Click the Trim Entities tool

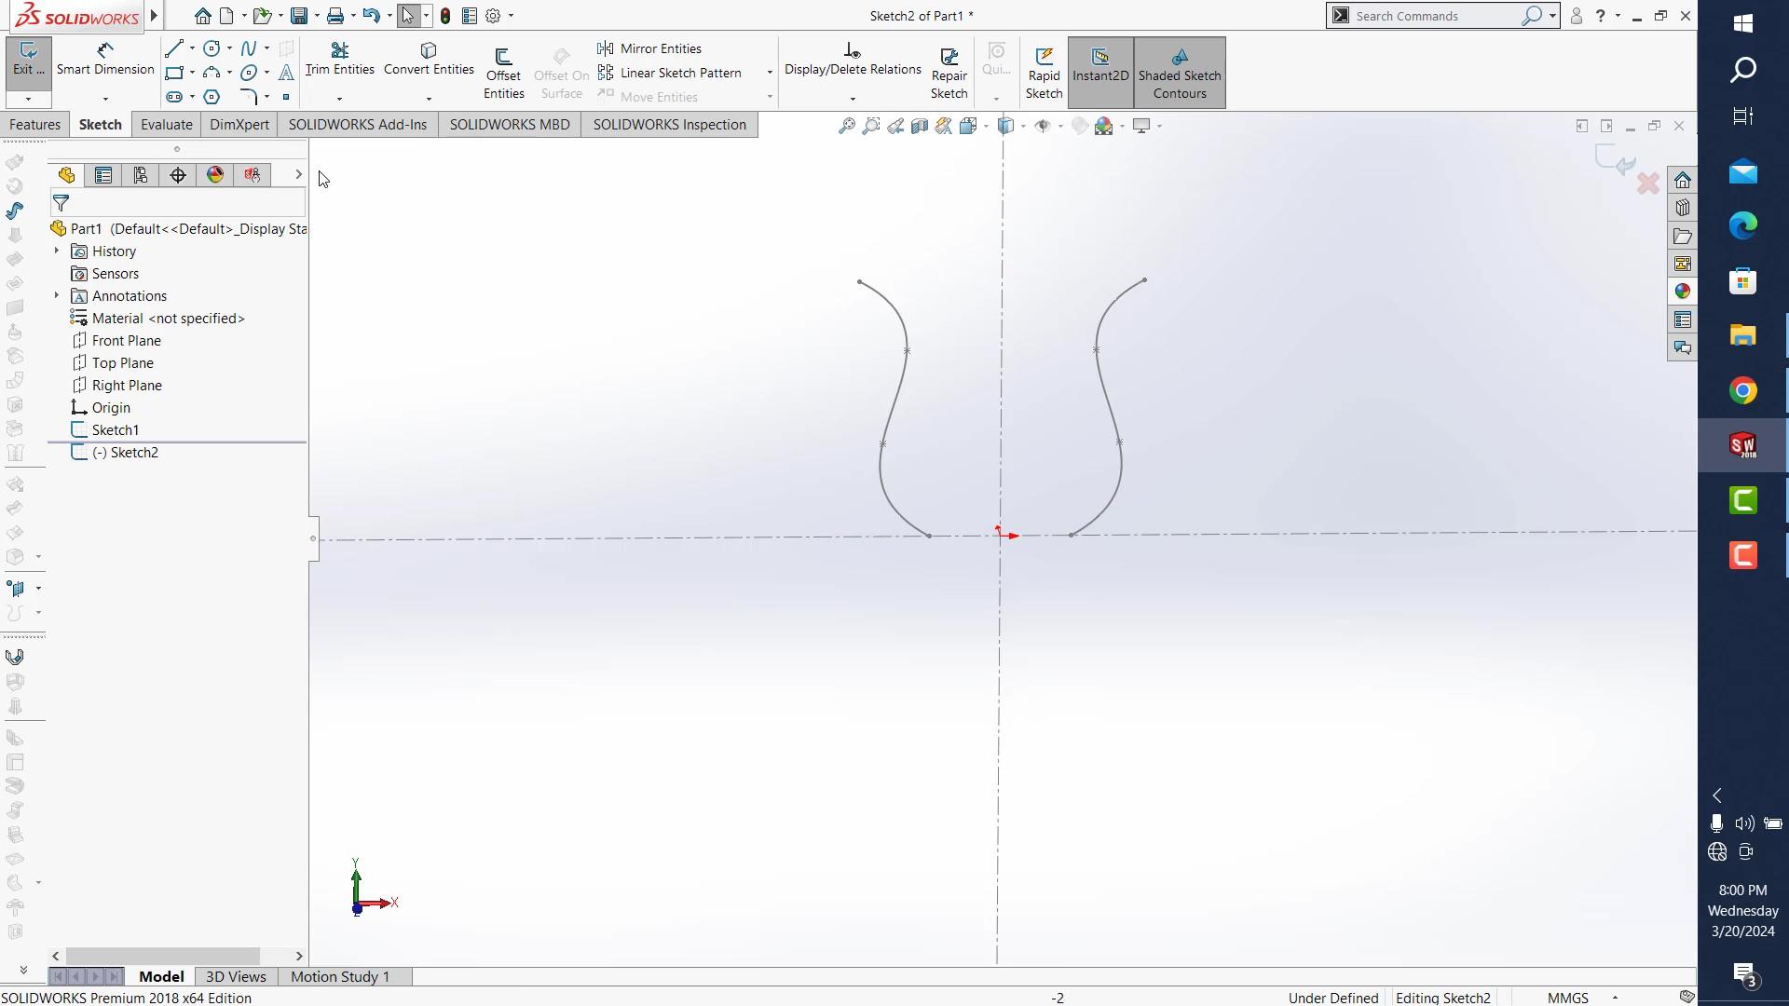coord(339,59)
